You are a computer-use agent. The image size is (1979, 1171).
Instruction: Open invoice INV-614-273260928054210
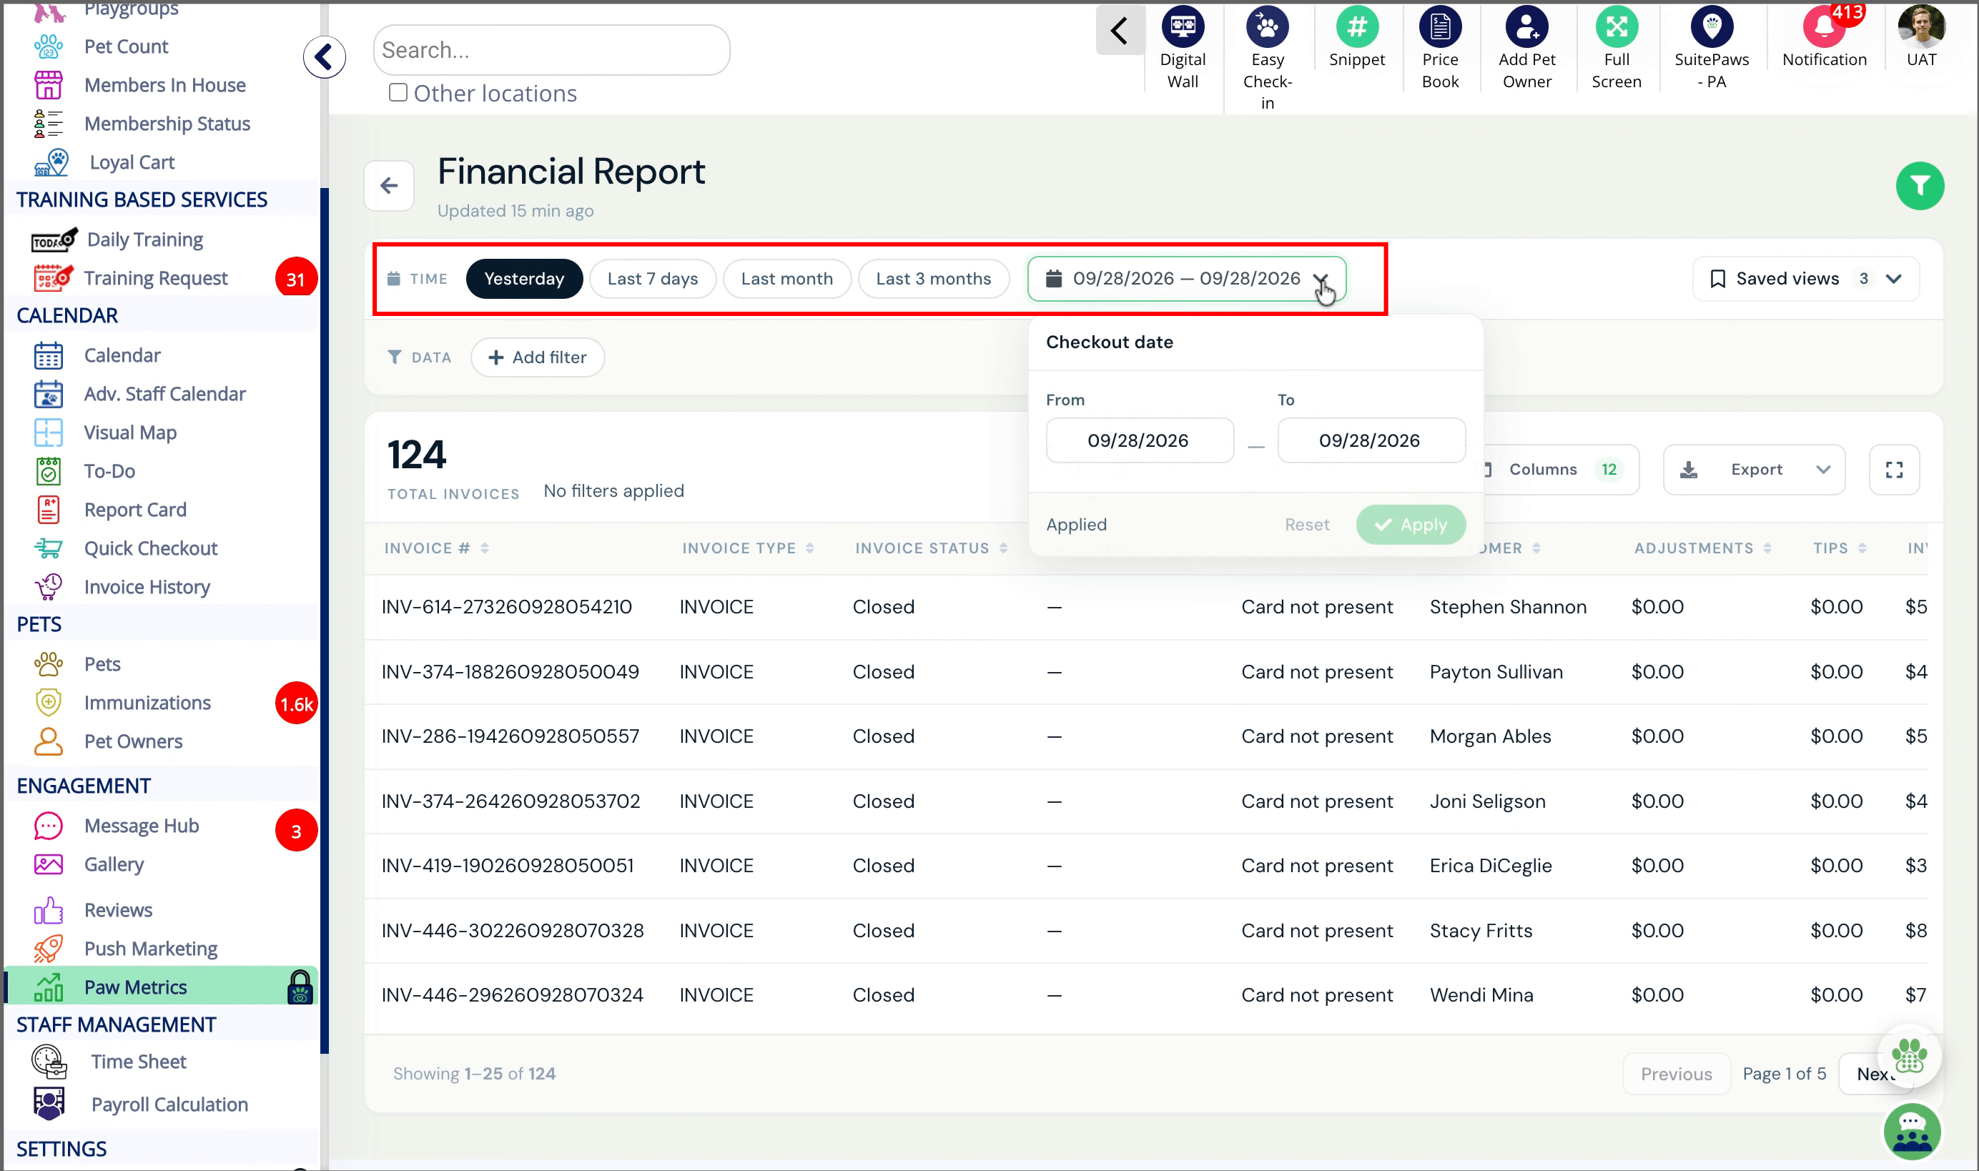(x=507, y=607)
